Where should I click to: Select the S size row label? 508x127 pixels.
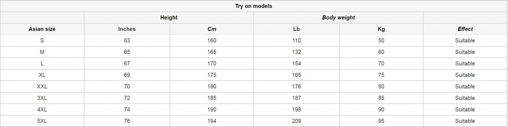point(42,41)
